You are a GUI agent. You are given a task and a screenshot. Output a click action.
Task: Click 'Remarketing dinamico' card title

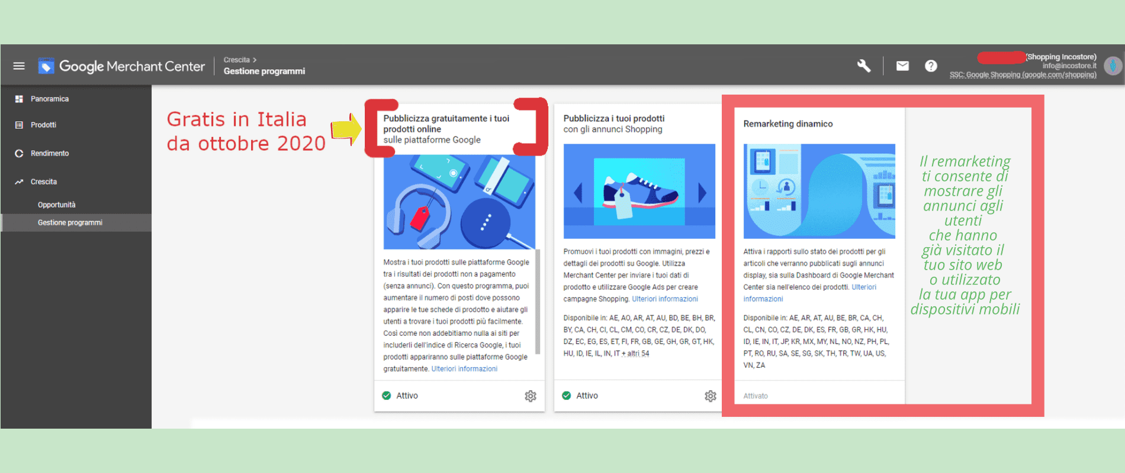pyautogui.click(x=788, y=124)
